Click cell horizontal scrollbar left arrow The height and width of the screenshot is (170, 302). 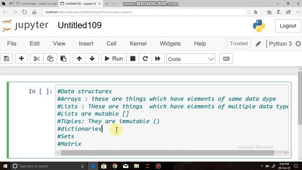(58, 153)
